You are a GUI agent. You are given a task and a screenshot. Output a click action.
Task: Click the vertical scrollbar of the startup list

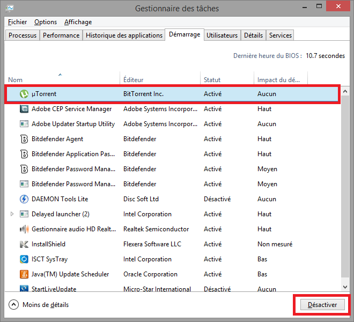click(x=346, y=188)
